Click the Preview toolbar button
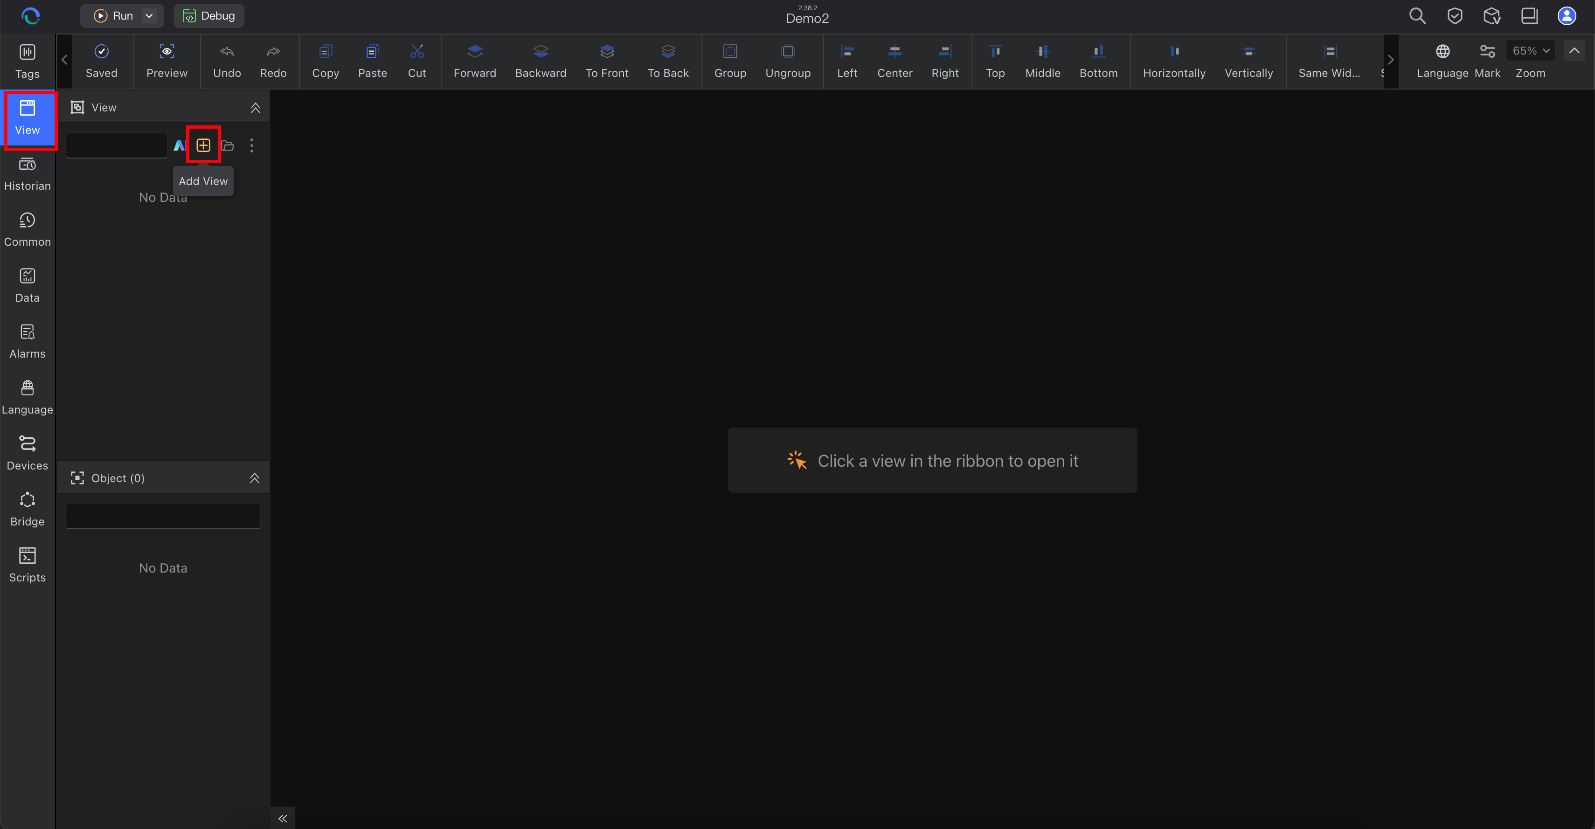The height and width of the screenshot is (829, 1595). click(x=166, y=61)
